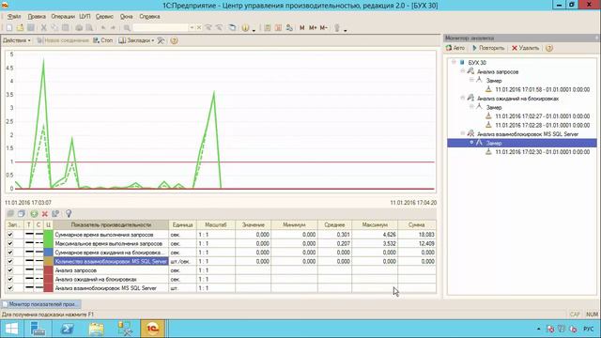Image resolution: width=601 pixels, height=338 pixels.
Task: Select measurement 11.01.2016 17:02:30 in tree
Action: pos(543,152)
